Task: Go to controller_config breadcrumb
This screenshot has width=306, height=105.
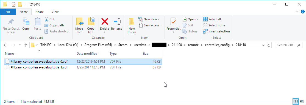Action: [218, 45]
